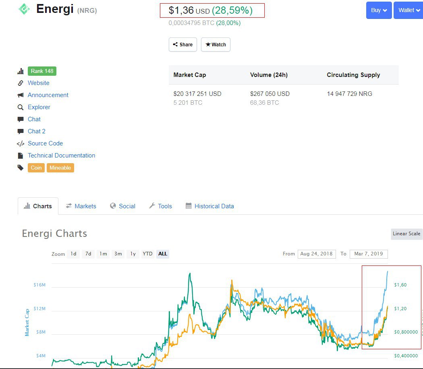Click the Rank 148 badge

click(x=42, y=71)
